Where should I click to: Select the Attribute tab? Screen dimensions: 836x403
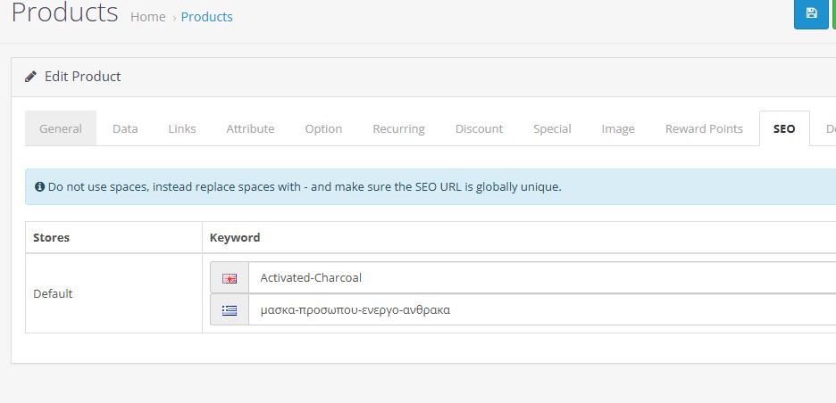tap(250, 128)
